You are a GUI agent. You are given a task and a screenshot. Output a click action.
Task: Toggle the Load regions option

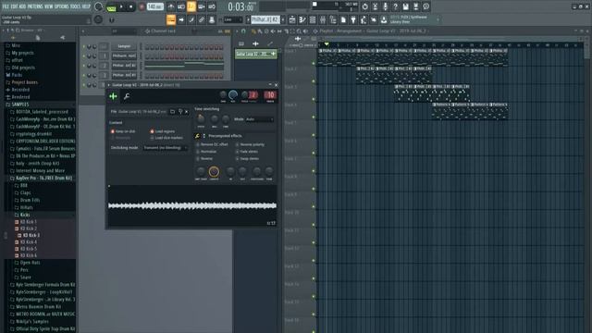tap(163, 131)
